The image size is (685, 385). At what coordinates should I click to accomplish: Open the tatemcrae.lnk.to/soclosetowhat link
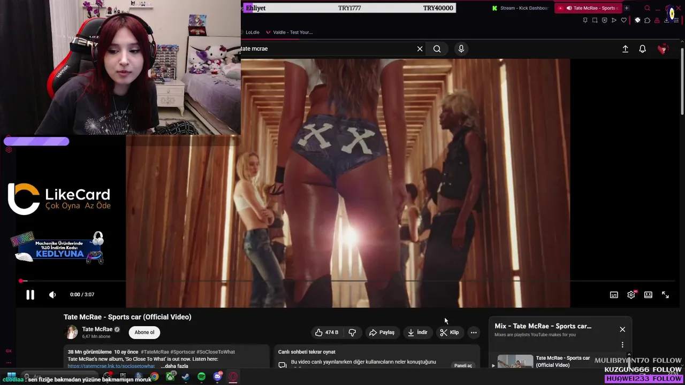point(111,366)
